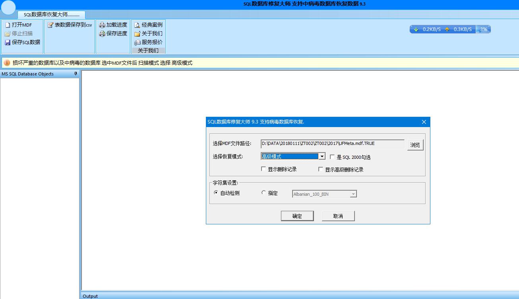Screen dimensions: 519x299
Task: Select 指定 charset radio button
Action: (x=269, y=193)
